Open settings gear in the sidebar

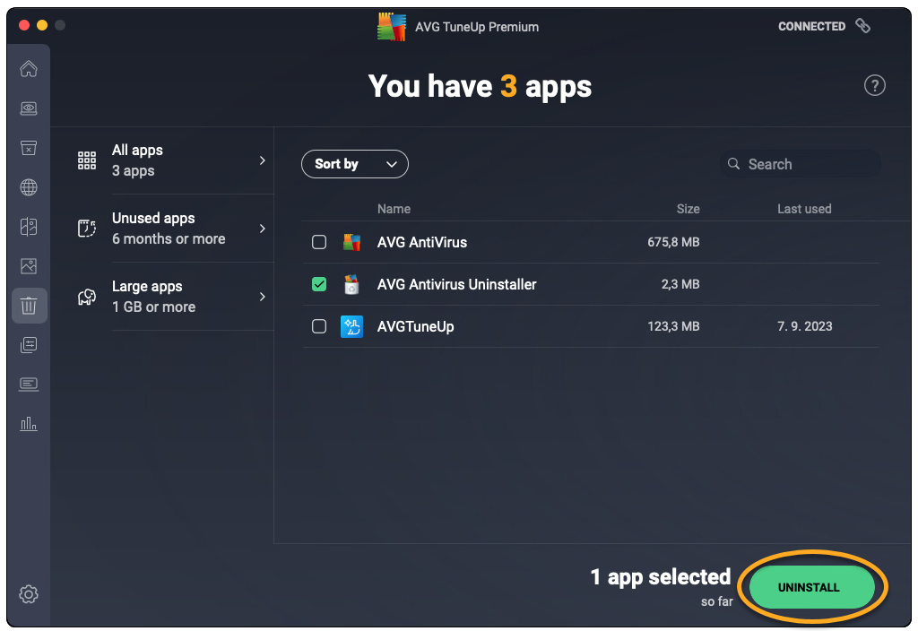[29, 594]
